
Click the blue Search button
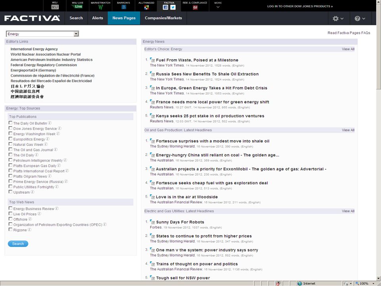[18, 243]
